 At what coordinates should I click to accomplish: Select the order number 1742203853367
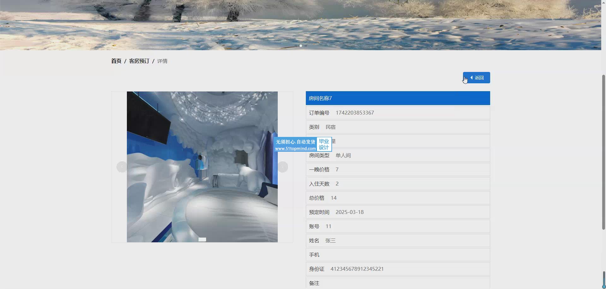coord(355,113)
